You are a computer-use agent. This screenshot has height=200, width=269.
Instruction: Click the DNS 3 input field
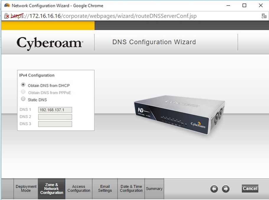click(55, 124)
